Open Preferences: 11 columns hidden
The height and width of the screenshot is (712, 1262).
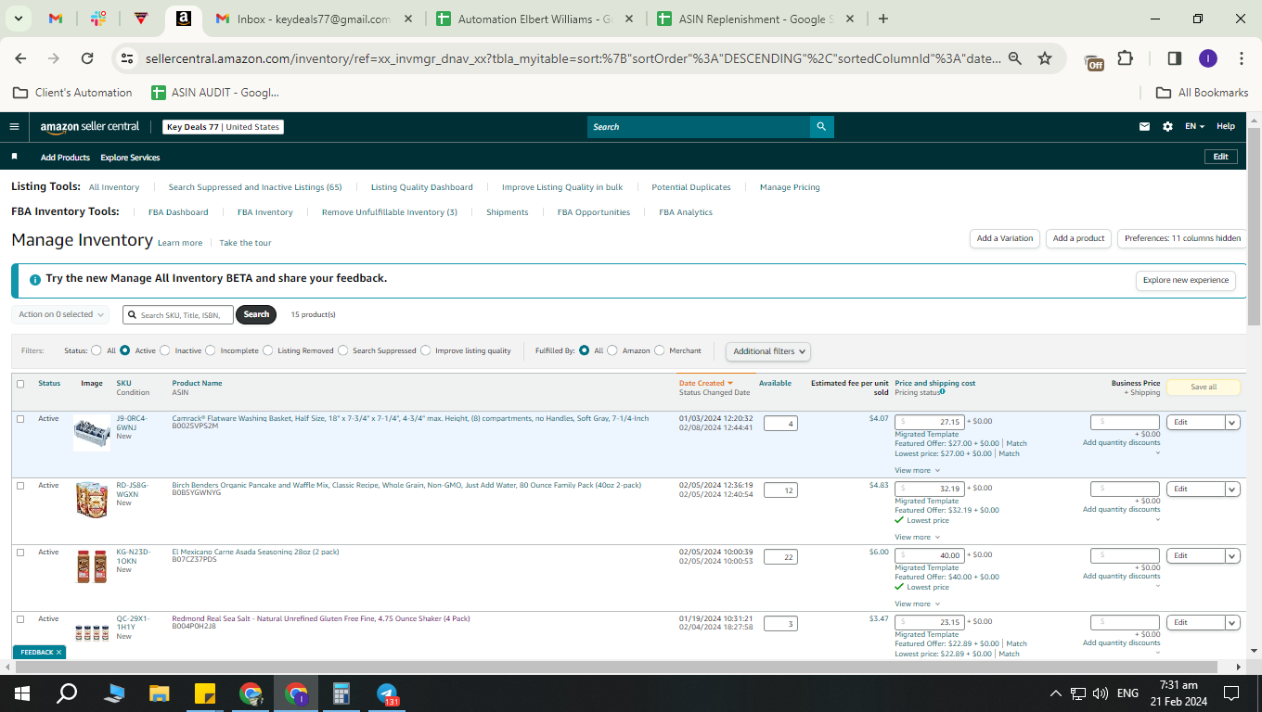[x=1182, y=238]
